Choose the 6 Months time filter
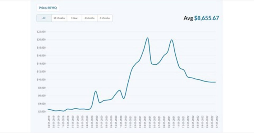Screen dimensions: 254x133 [89, 18]
